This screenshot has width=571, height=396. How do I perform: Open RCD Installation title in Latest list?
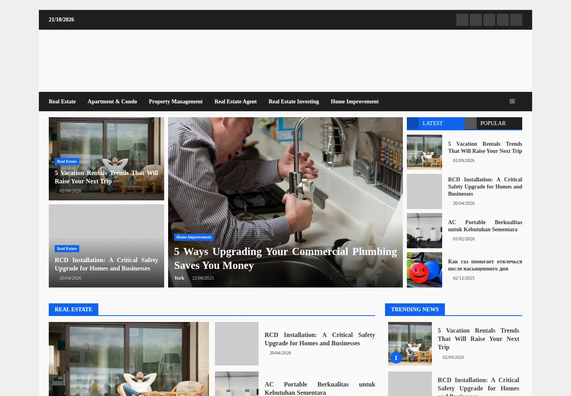[x=485, y=187]
